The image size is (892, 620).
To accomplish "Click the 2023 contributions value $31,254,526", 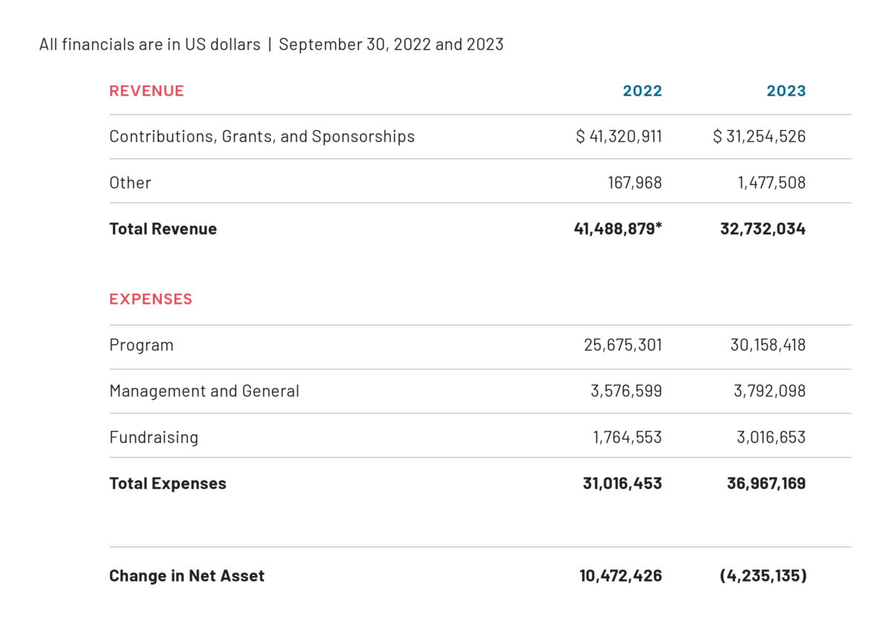I will tap(759, 137).
